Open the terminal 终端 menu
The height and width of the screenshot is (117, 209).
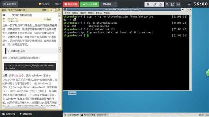point(91,13)
